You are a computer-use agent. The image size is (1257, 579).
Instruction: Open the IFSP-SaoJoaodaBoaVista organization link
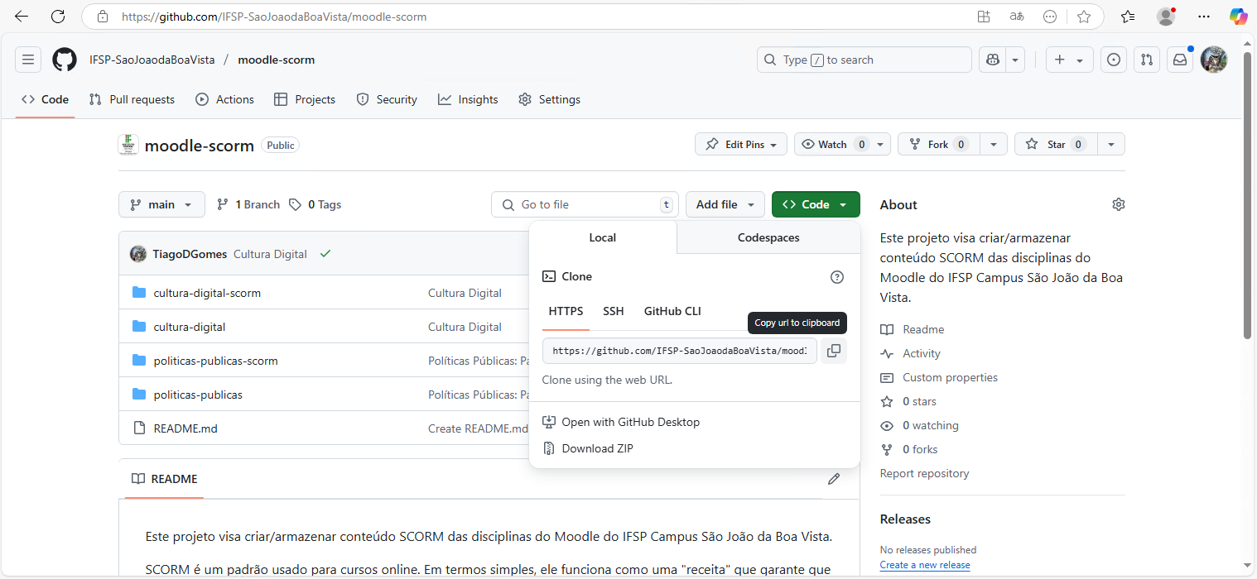(x=152, y=60)
